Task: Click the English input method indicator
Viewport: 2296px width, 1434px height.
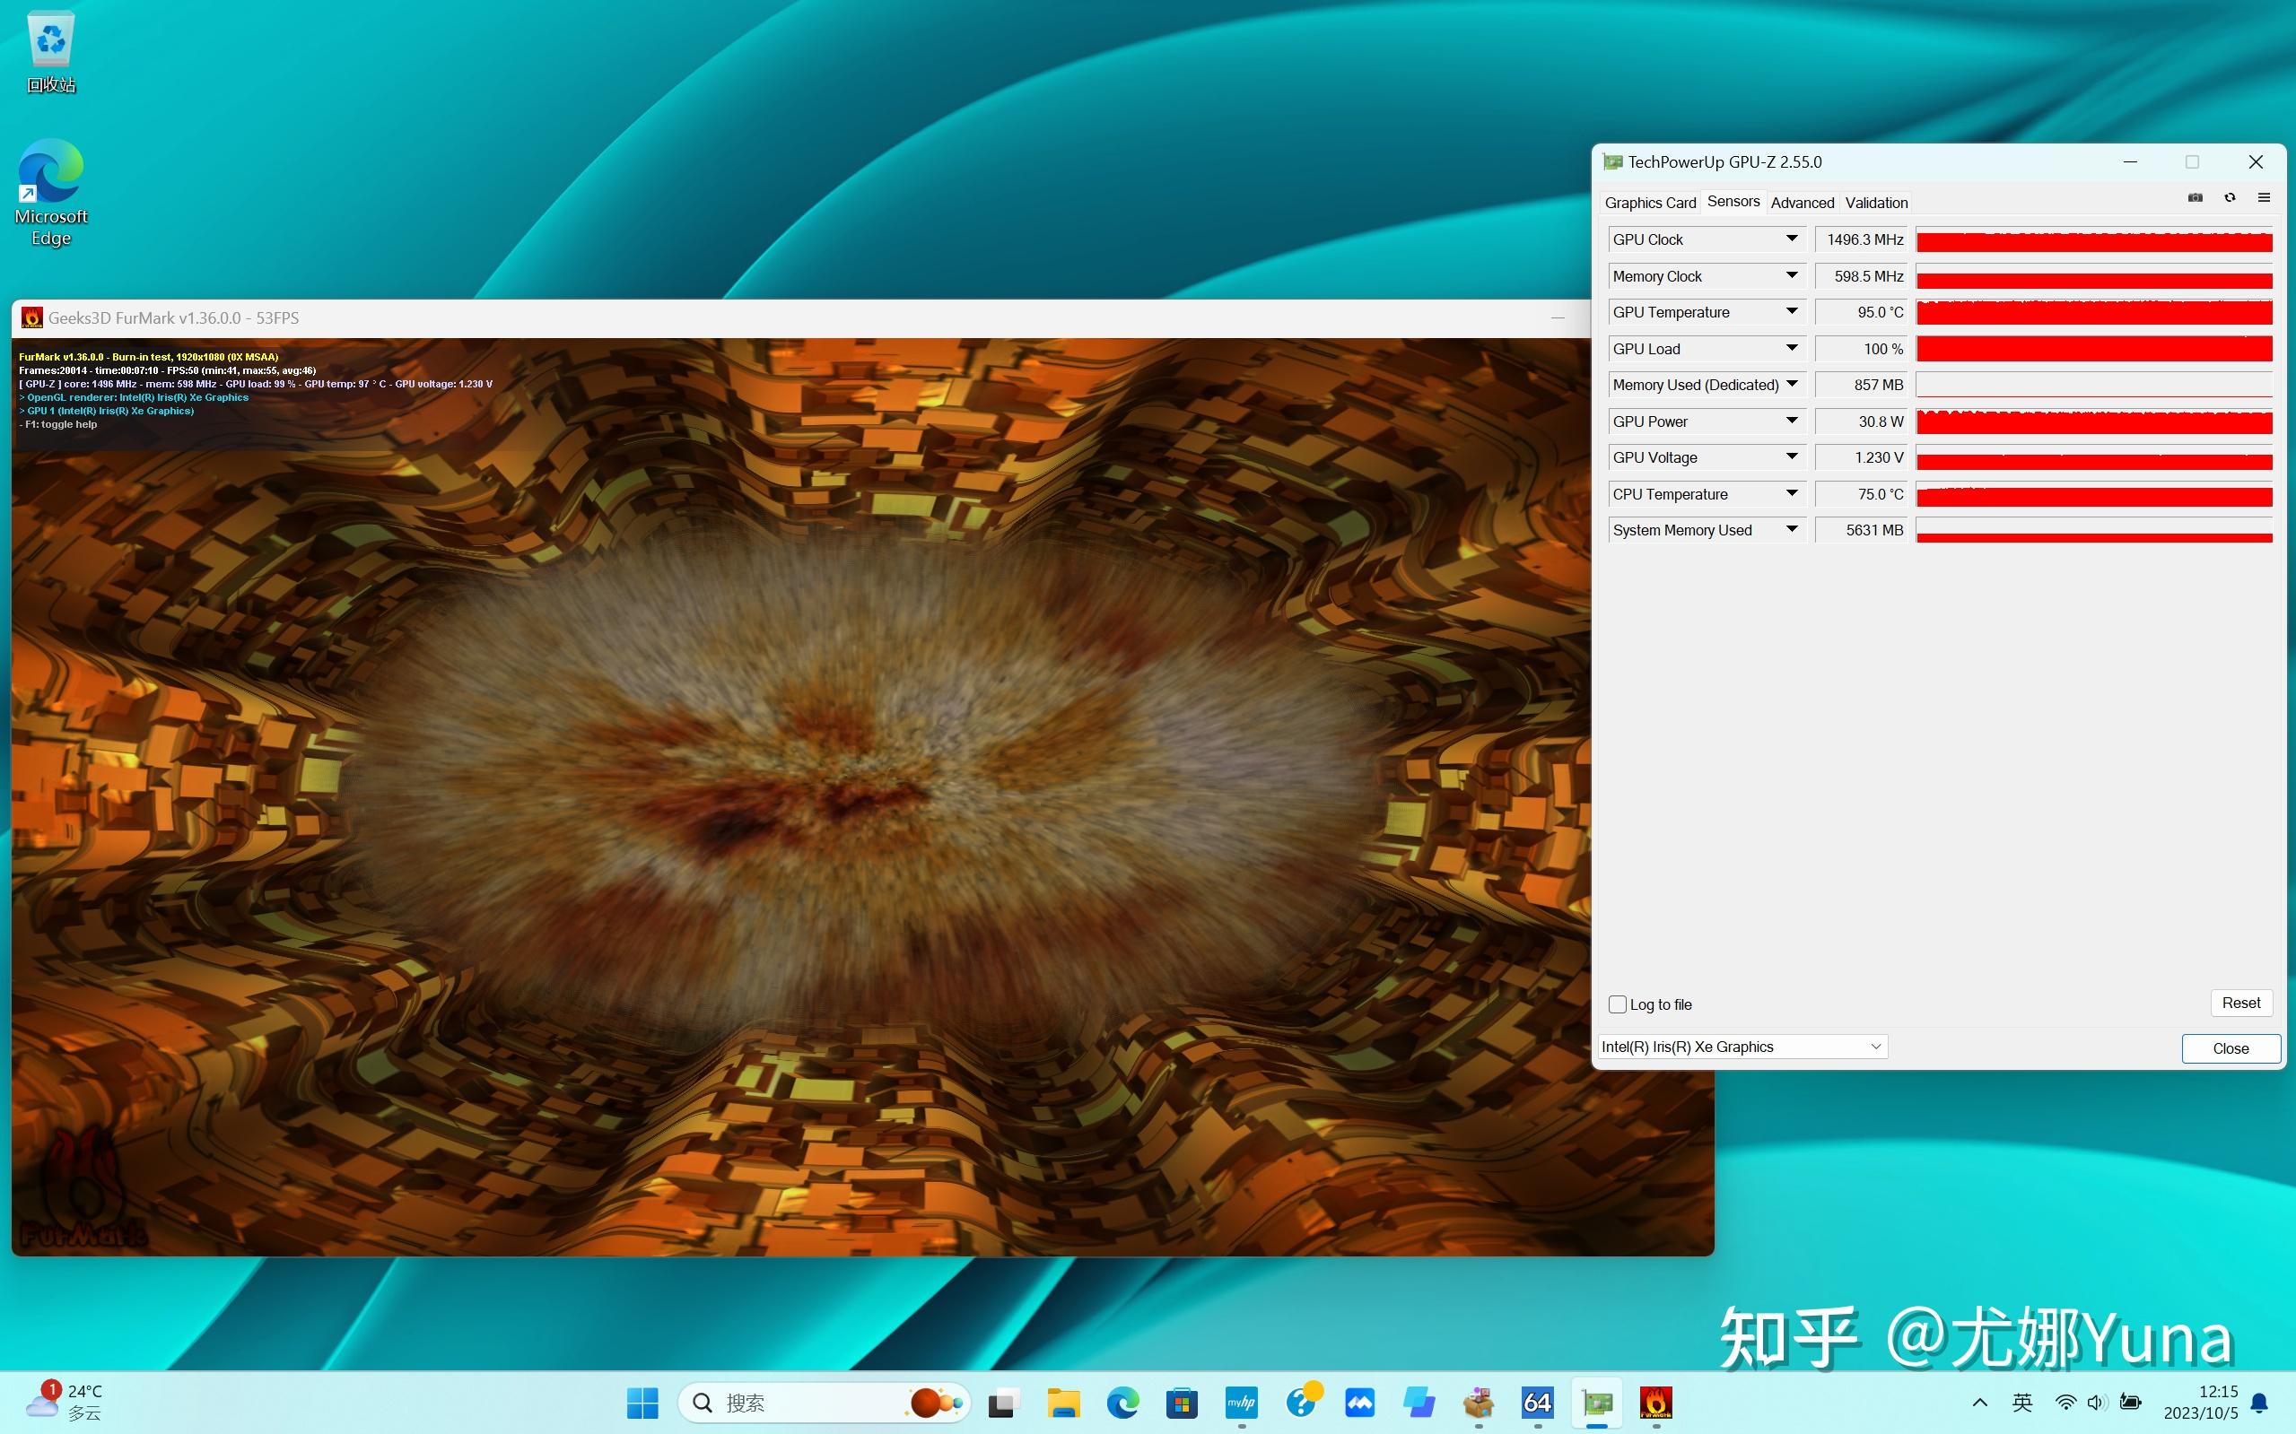Action: tap(2021, 1403)
